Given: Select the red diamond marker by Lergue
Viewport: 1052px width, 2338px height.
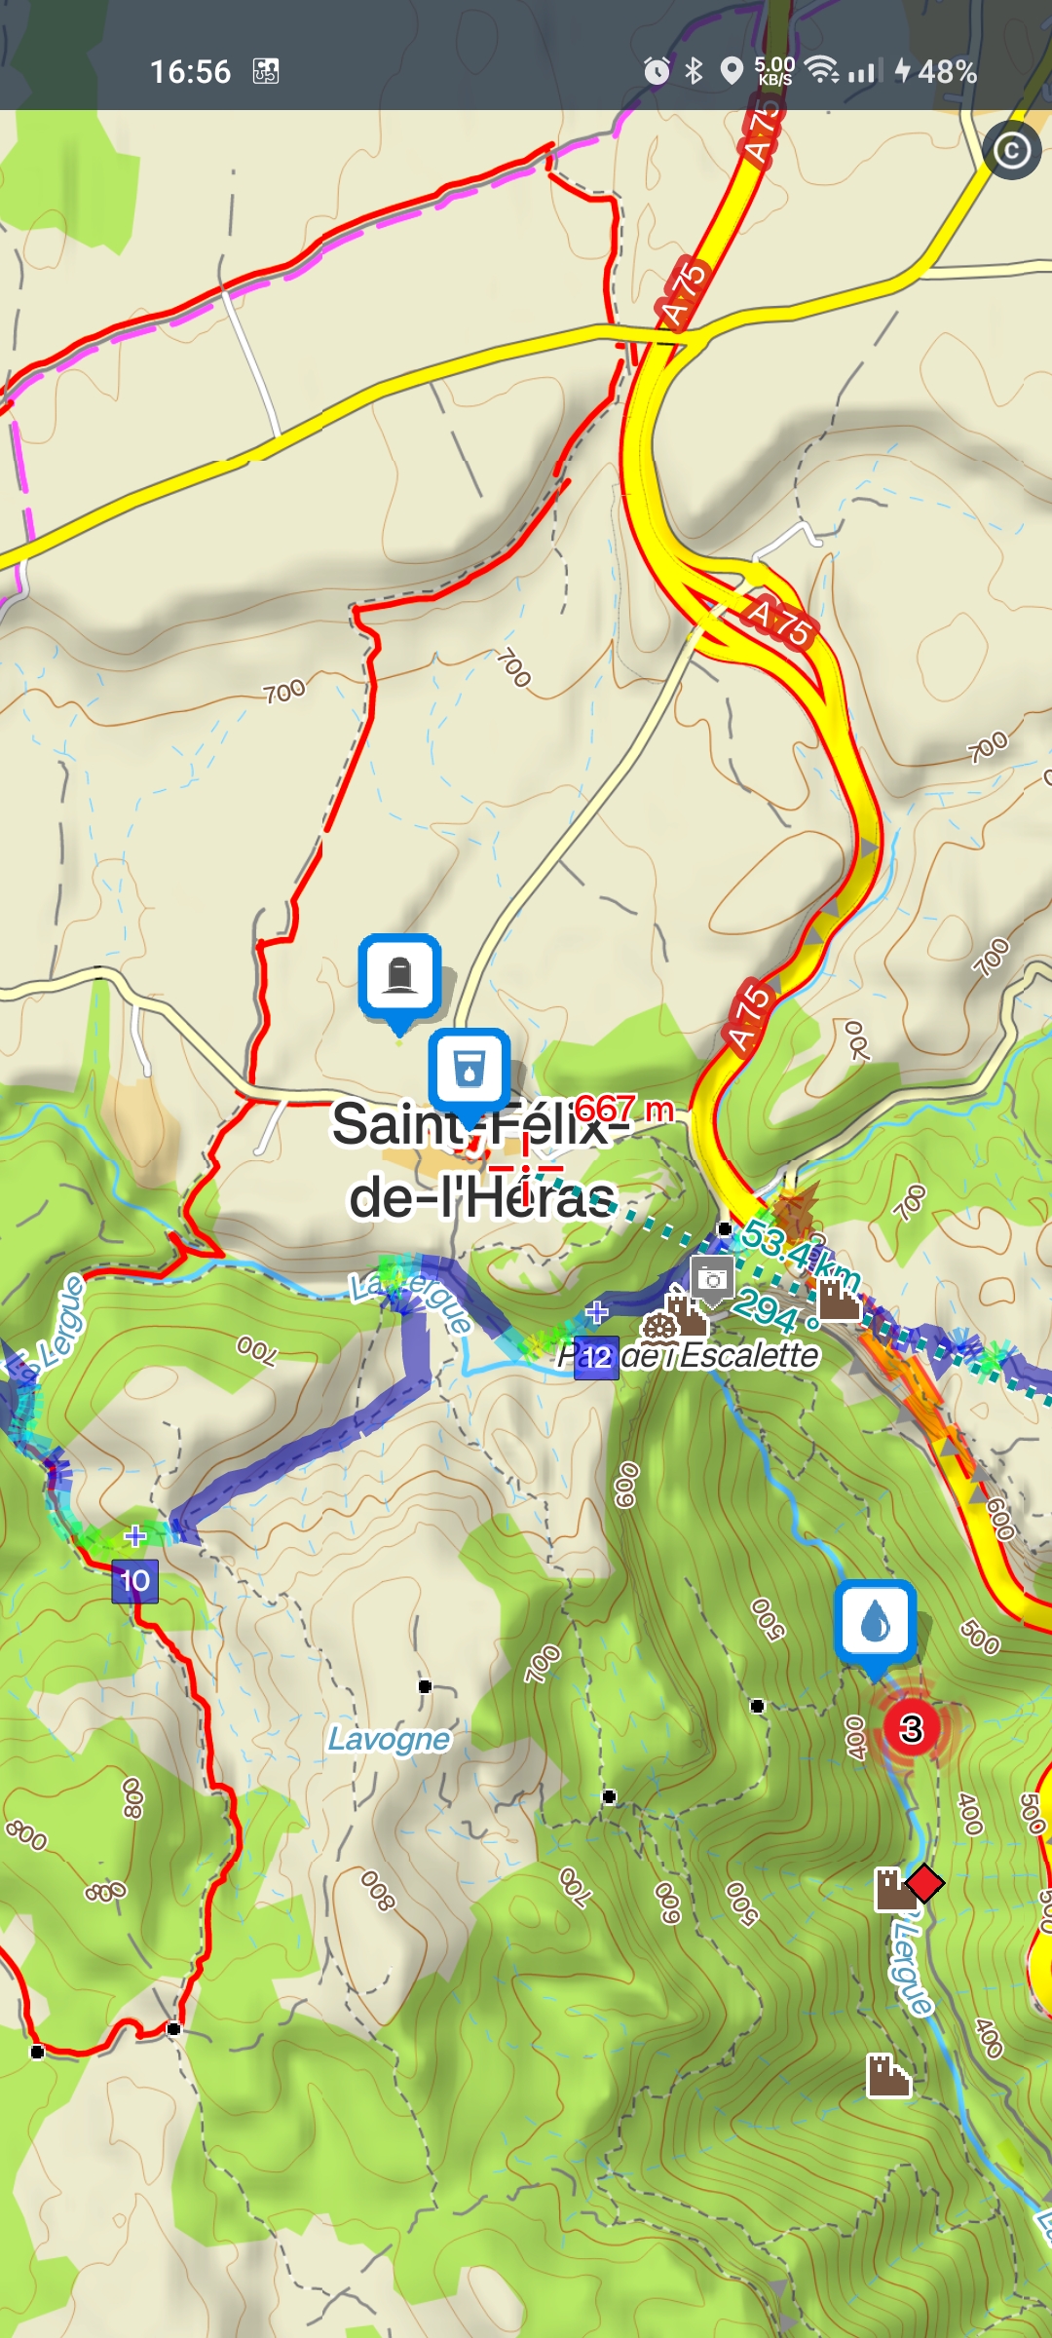Looking at the screenshot, I should click(924, 1883).
